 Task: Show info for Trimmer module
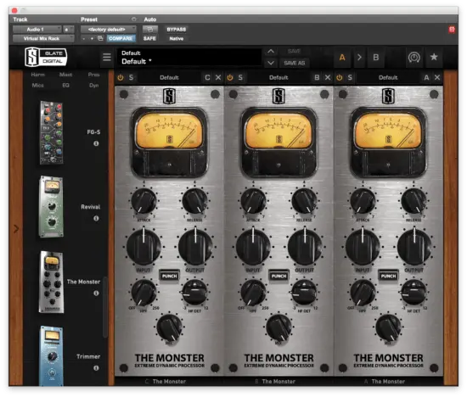(96, 368)
